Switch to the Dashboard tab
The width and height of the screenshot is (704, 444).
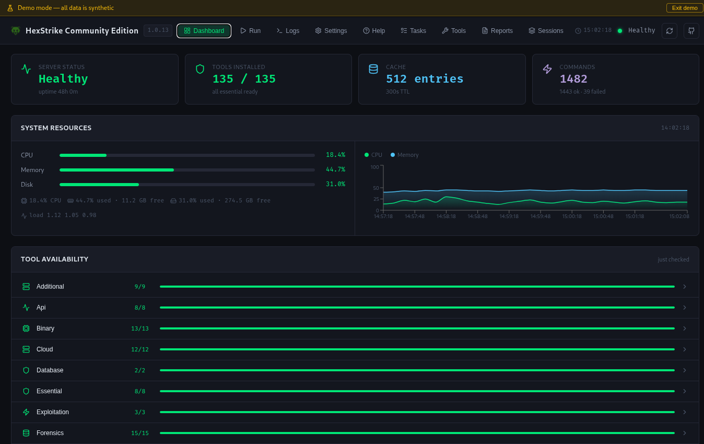coord(204,31)
